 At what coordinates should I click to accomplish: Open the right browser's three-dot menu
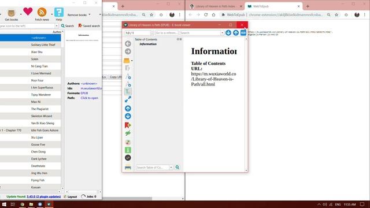pos(365,15)
